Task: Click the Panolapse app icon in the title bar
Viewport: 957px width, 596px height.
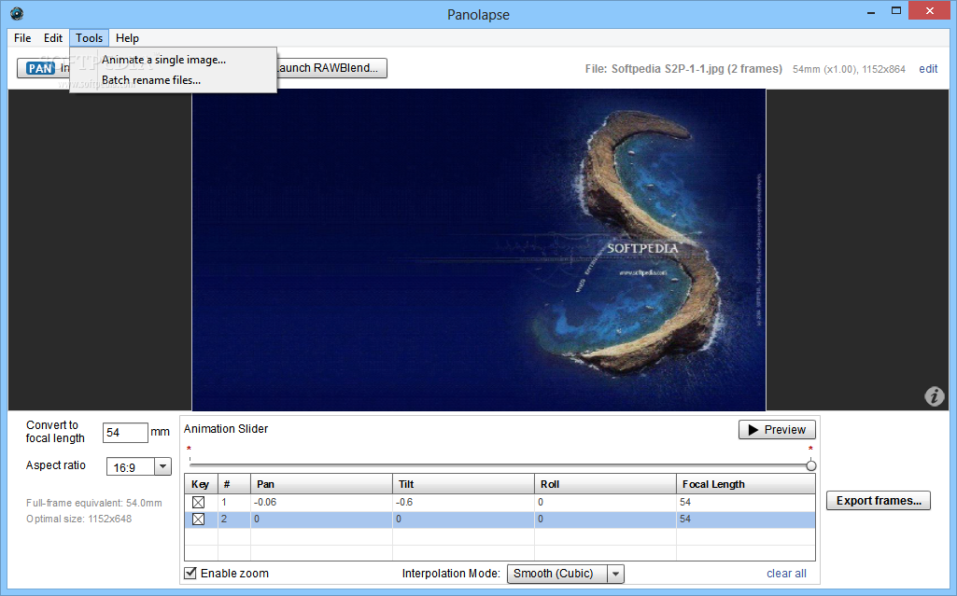Action: [x=17, y=13]
